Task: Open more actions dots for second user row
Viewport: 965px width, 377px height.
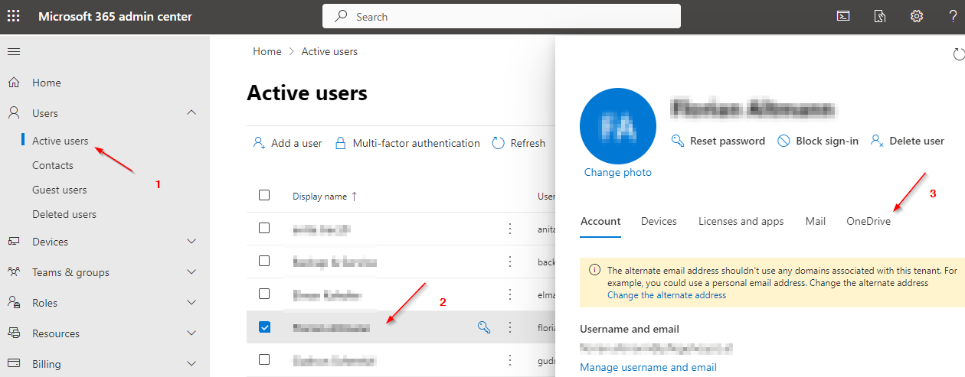Action: click(510, 262)
